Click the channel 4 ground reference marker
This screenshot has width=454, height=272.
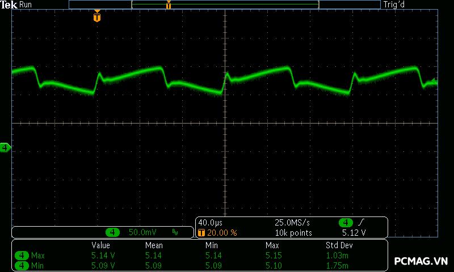point(5,148)
